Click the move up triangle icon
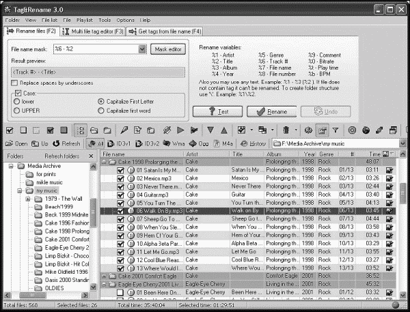 pos(224,130)
